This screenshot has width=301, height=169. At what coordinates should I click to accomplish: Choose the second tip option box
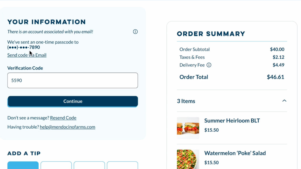(56, 165)
